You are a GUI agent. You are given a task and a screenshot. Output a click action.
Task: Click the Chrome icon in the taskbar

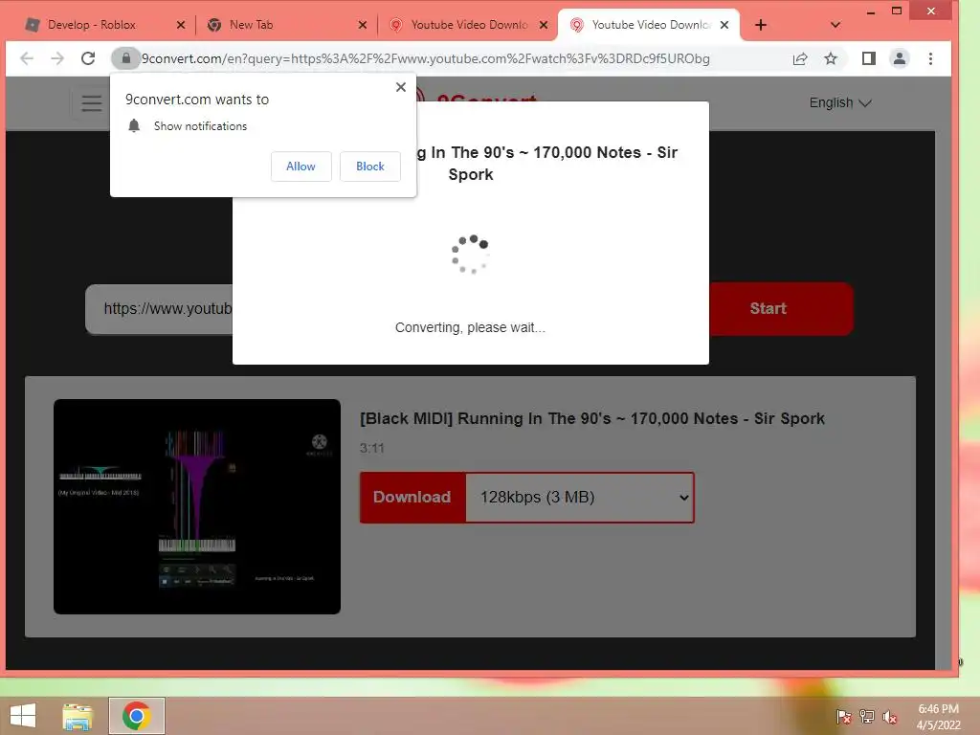[x=137, y=716]
